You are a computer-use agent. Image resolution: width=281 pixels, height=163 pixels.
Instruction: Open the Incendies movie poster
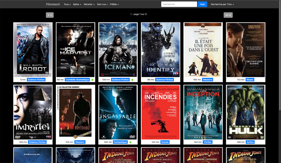tap(161, 112)
